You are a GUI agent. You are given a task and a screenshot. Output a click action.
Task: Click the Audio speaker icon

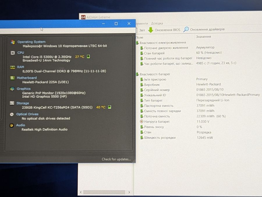pos(12,125)
